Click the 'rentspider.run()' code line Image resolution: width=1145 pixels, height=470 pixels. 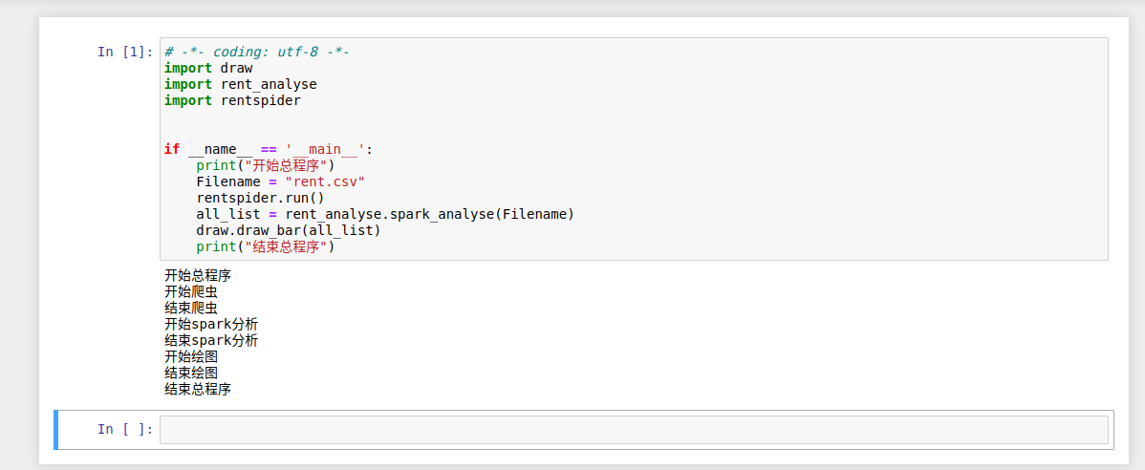click(x=260, y=198)
